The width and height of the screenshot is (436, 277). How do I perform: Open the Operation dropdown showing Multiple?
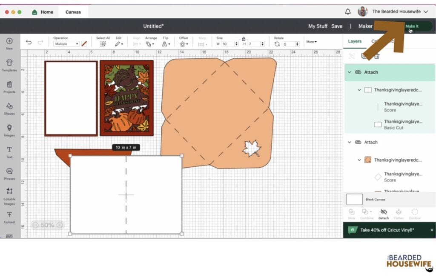66,44
